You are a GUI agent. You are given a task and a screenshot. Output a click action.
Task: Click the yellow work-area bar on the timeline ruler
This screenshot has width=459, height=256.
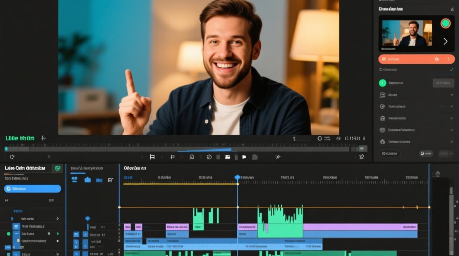click(181, 184)
